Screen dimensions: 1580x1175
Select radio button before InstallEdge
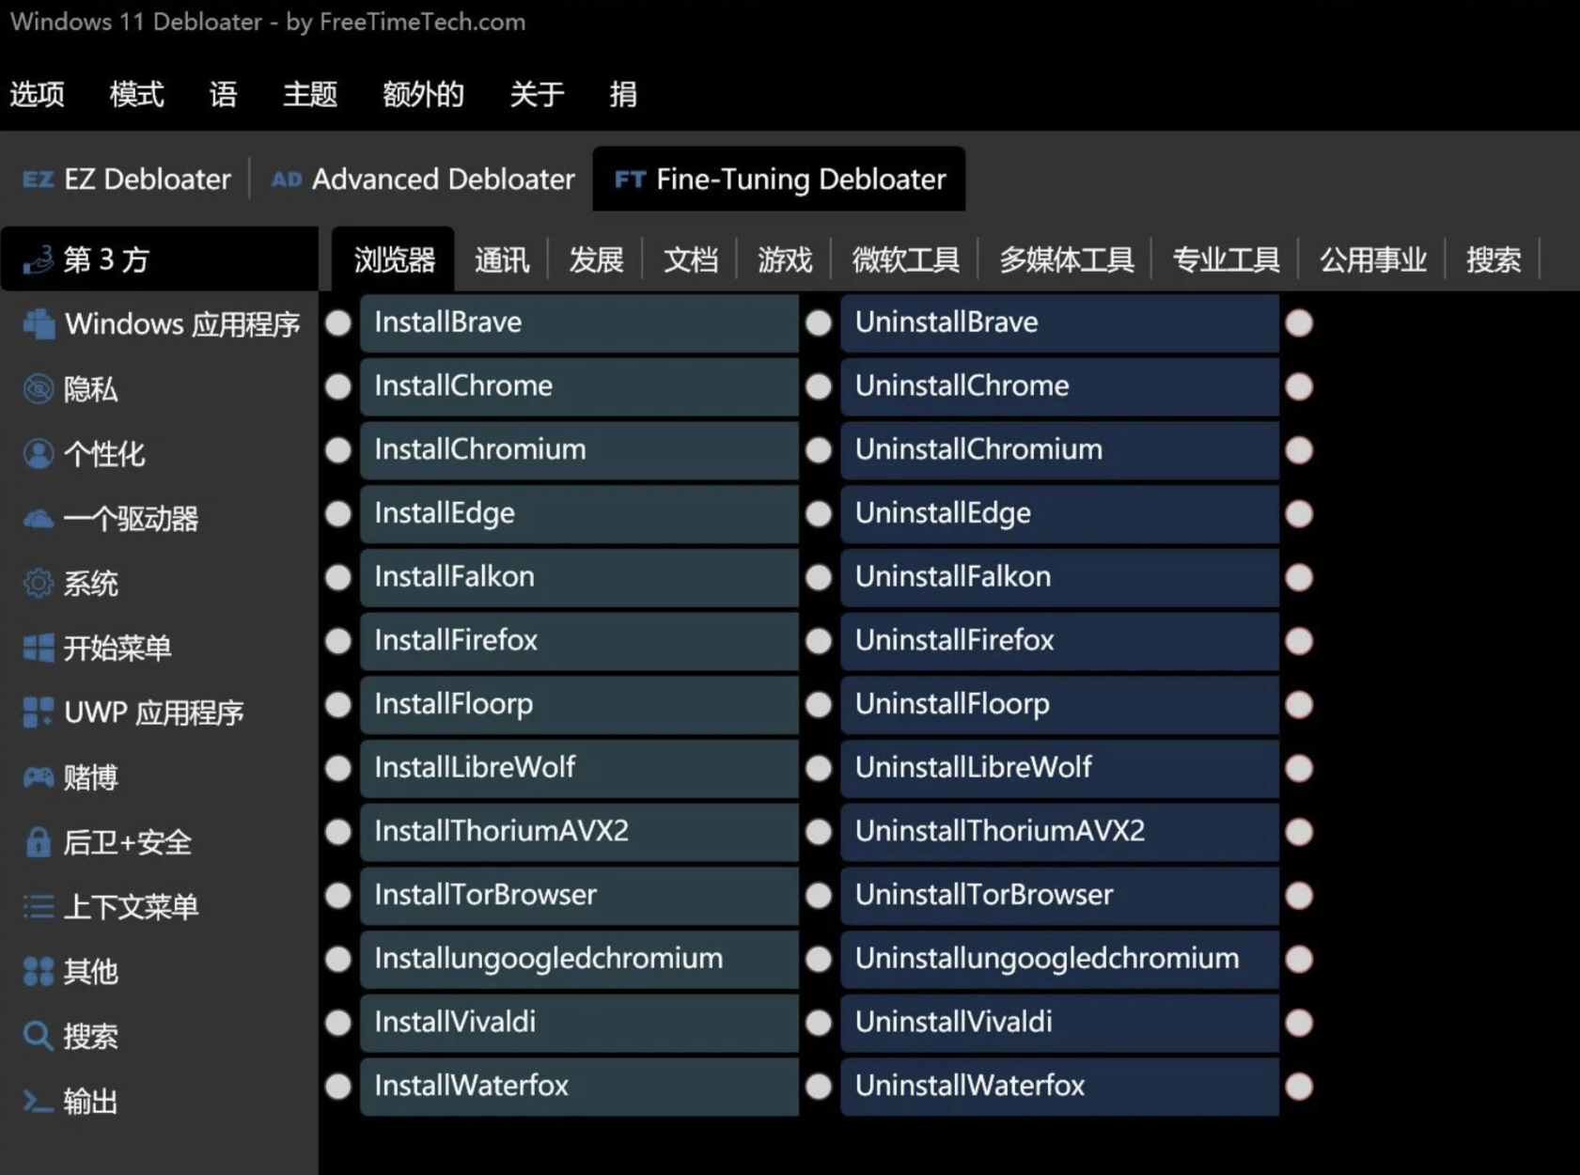coord(338,514)
